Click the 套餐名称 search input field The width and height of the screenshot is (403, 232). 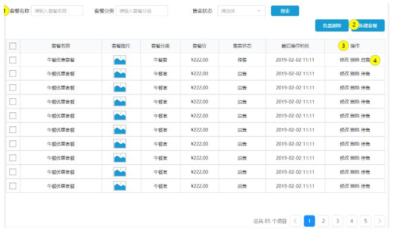coord(57,11)
